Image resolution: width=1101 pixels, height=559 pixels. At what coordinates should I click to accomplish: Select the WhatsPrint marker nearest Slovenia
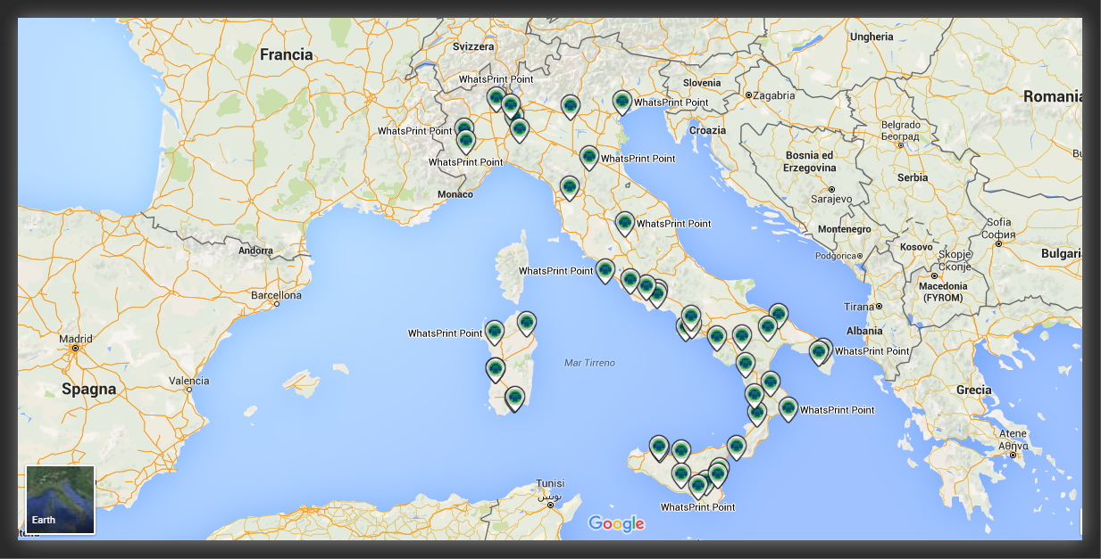[622, 104]
